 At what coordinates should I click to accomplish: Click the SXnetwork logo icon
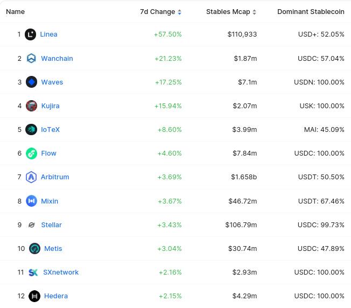(x=33, y=272)
